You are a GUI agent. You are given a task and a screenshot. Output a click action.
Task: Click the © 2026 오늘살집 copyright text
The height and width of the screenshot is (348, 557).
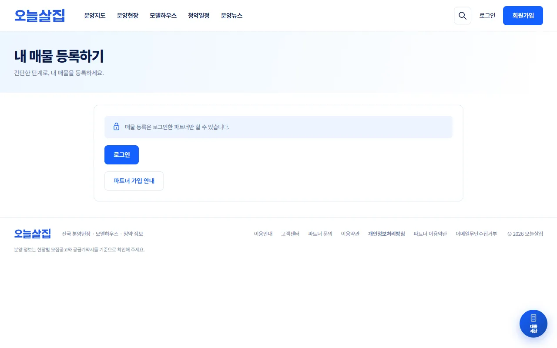pos(525,234)
